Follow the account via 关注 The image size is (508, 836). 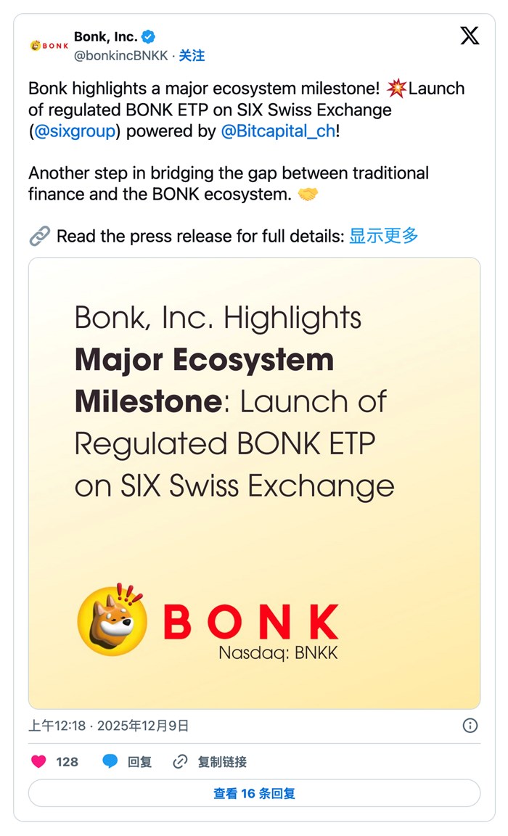tap(192, 55)
